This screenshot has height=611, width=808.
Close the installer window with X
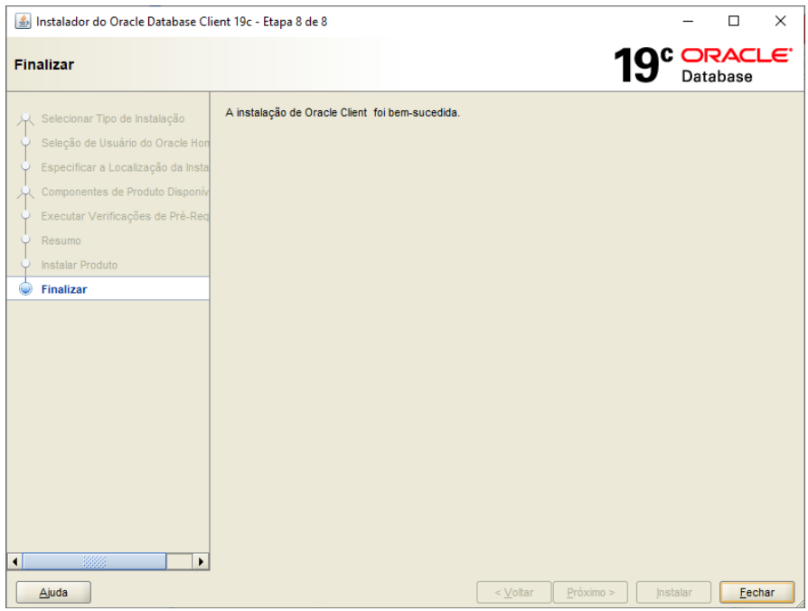[x=780, y=21]
